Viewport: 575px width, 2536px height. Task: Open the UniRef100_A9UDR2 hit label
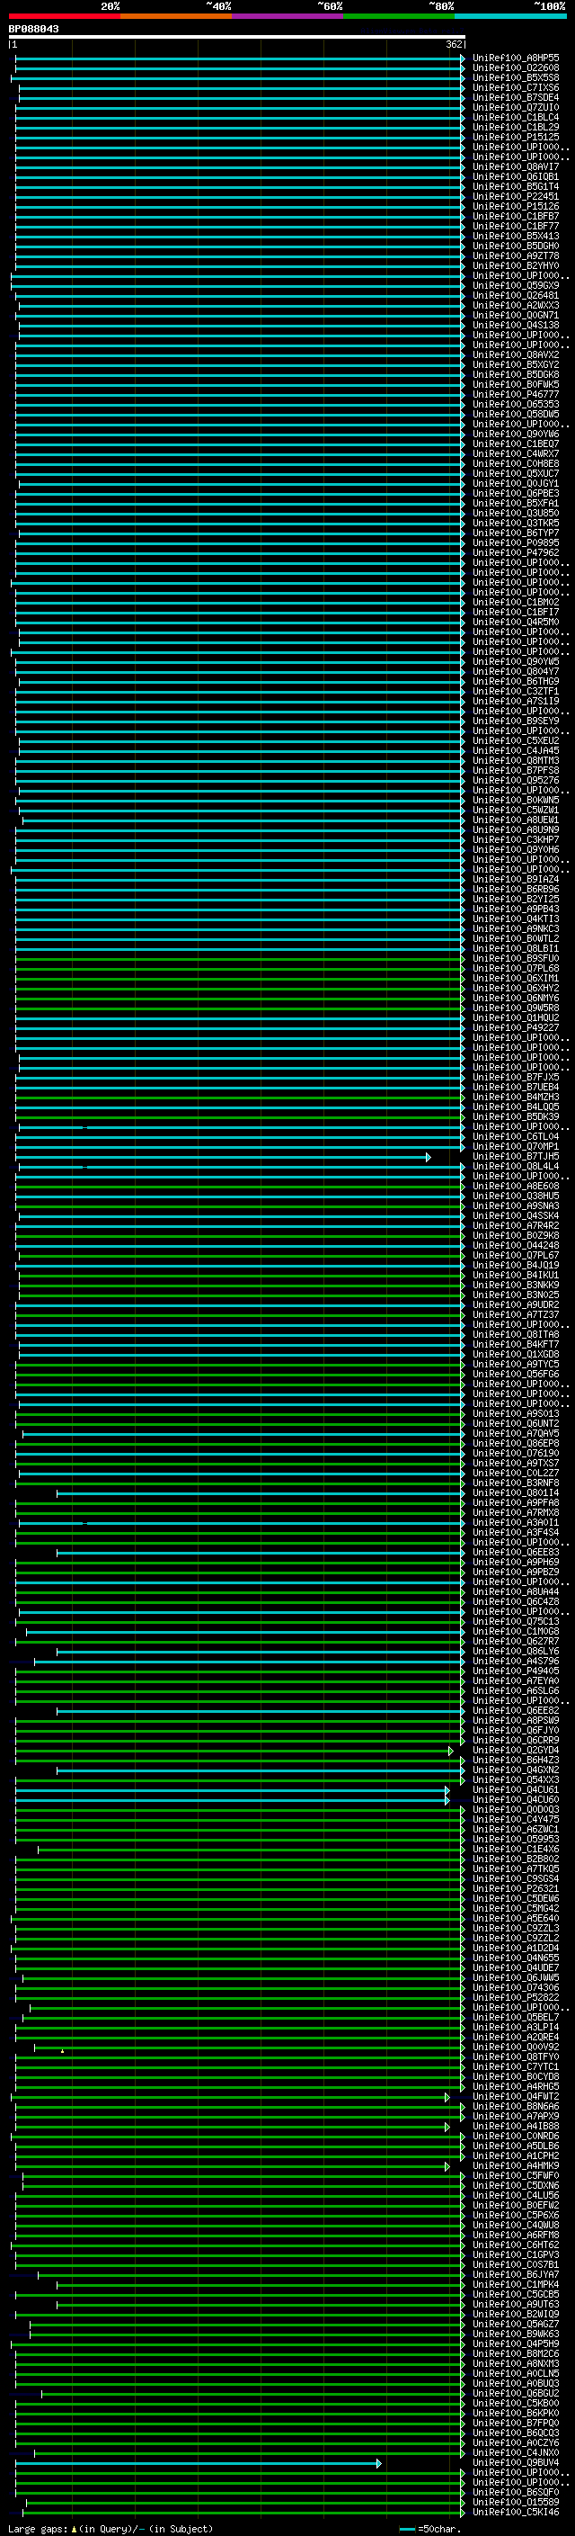tap(515, 1305)
